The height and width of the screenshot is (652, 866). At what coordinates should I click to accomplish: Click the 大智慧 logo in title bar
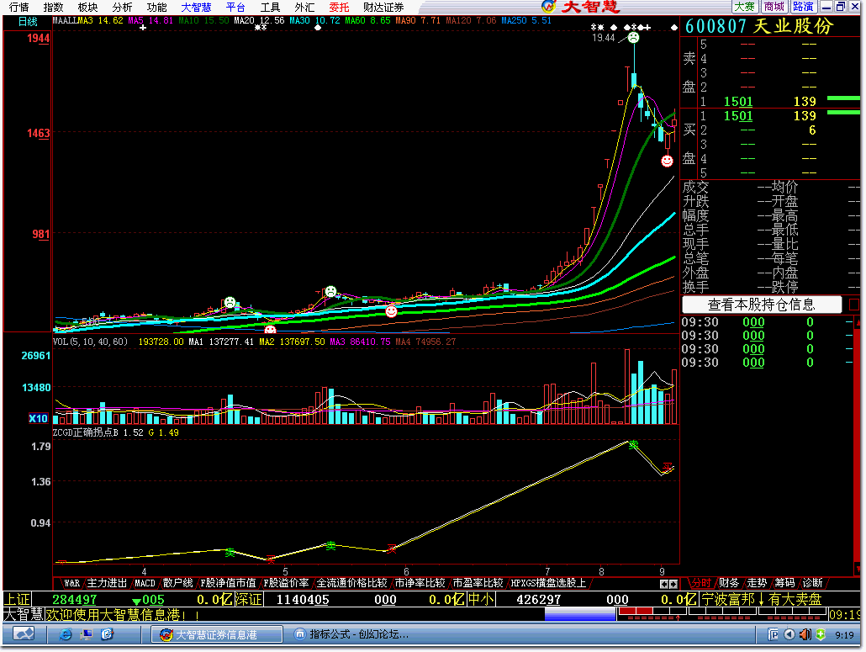(x=581, y=7)
